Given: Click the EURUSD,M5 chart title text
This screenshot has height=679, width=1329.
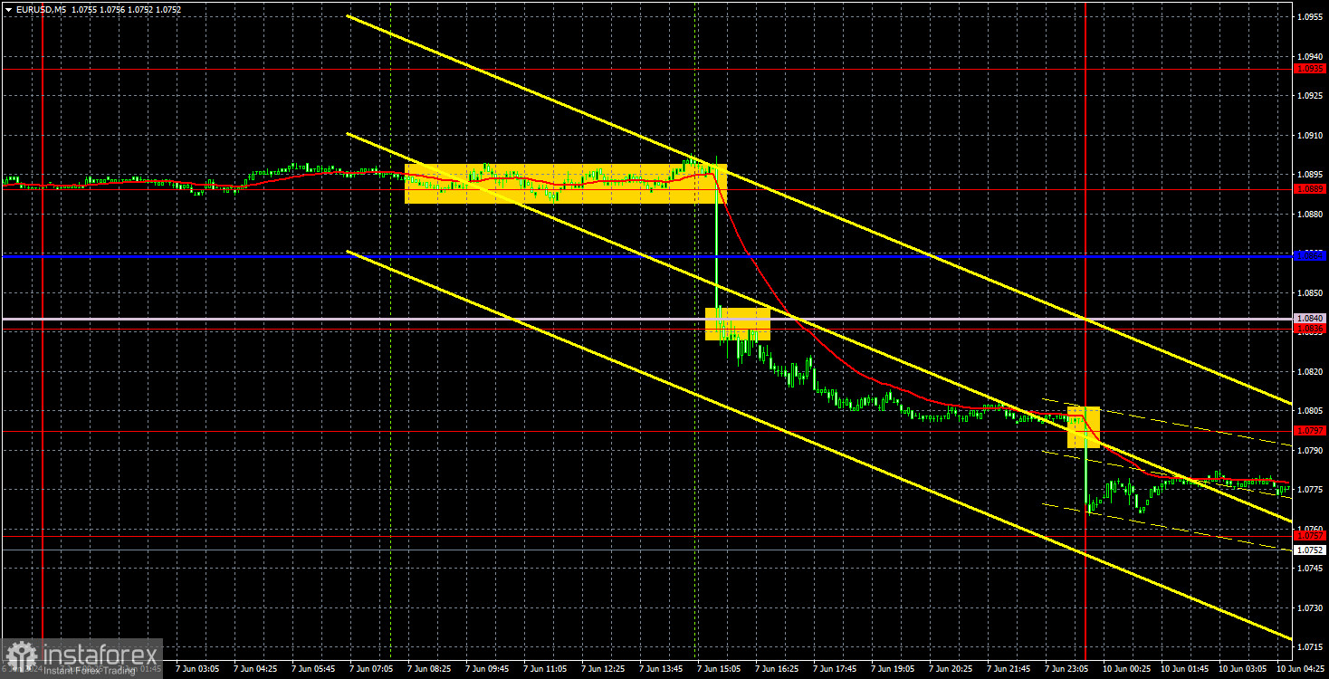Looking at the screenshot, I should click(x=40, y=9).
